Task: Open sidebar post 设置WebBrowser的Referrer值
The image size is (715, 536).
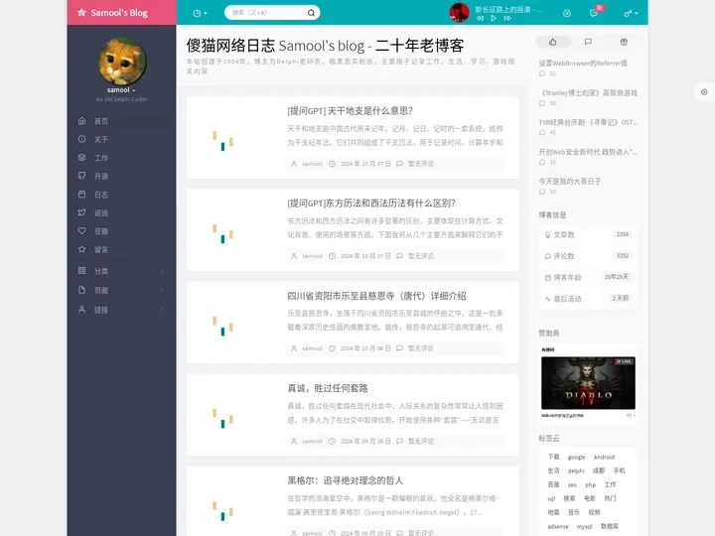Action: (x=583, y=64)
